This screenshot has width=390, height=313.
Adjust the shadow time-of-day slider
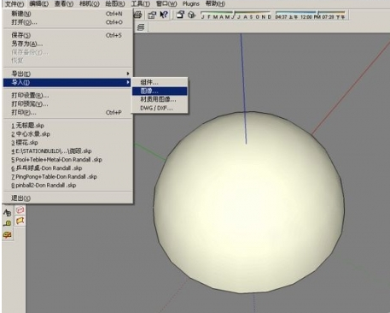click(311, 15)
